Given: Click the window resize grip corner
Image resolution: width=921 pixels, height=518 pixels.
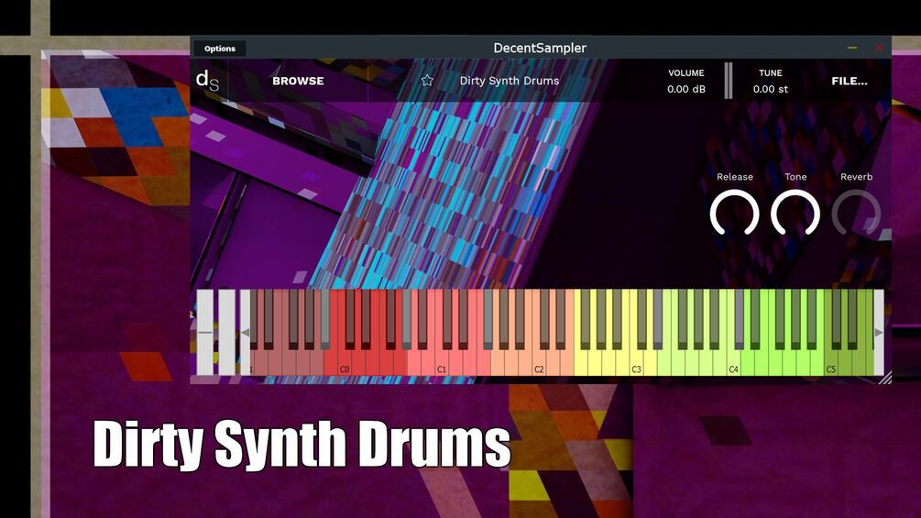Looking at the screenshot, I should [885, 378].
